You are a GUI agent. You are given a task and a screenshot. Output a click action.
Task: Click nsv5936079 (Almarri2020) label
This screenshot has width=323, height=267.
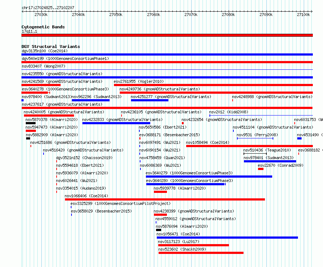click(x=82, y=173)
